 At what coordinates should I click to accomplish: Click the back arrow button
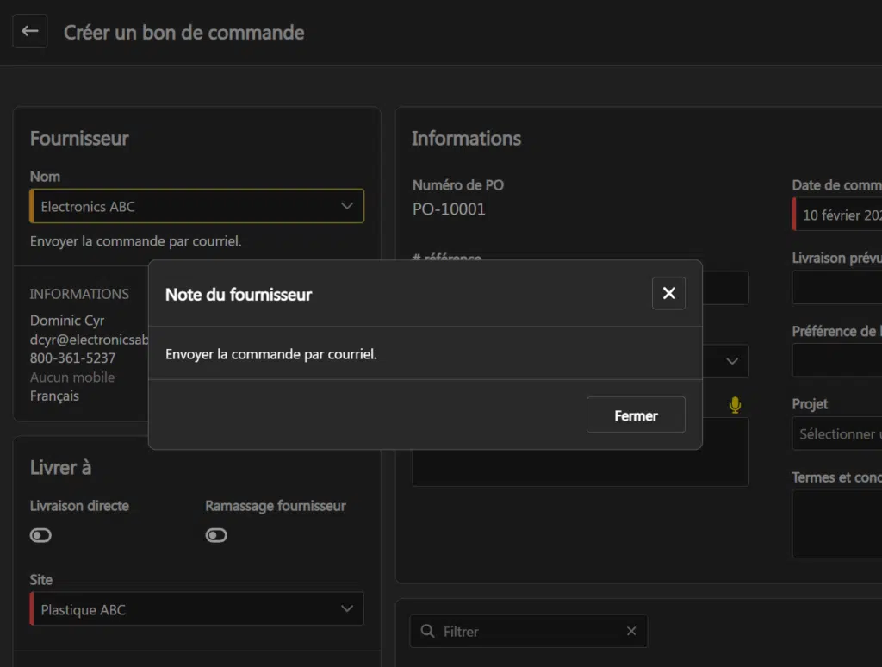pyautogui.click(x=30, y=31)
